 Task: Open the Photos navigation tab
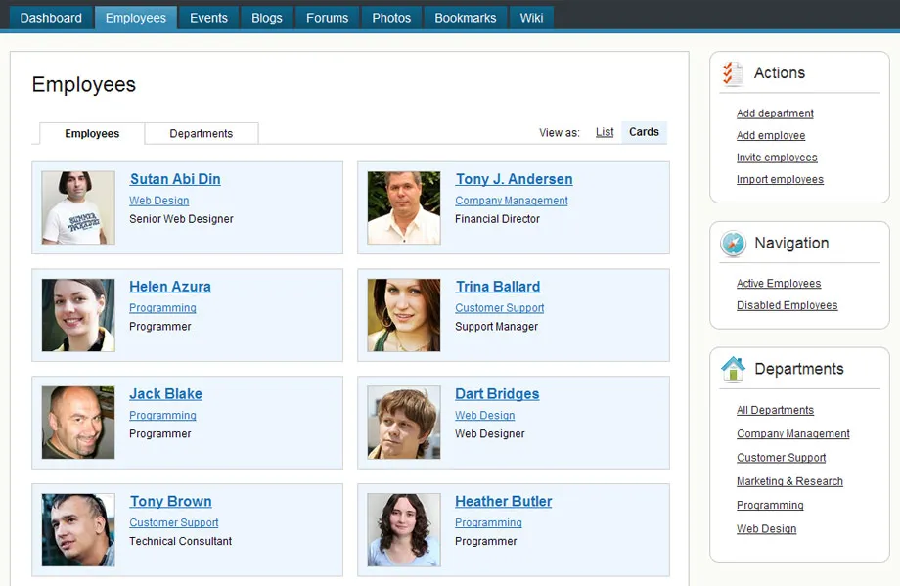[391, 18]
